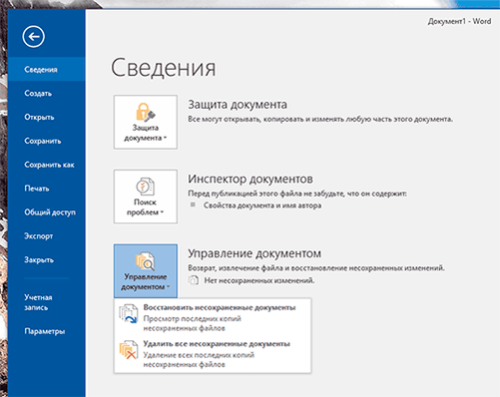Click the padlock and key icon
This screenshot has height=397, width=500.
click(x=145, y=112)
